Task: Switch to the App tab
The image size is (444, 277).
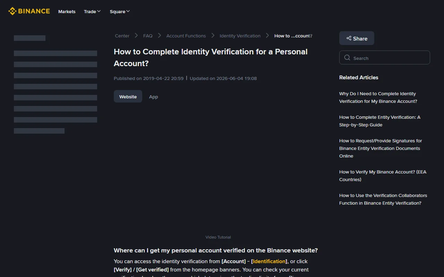Action: [x=154, y=97]
